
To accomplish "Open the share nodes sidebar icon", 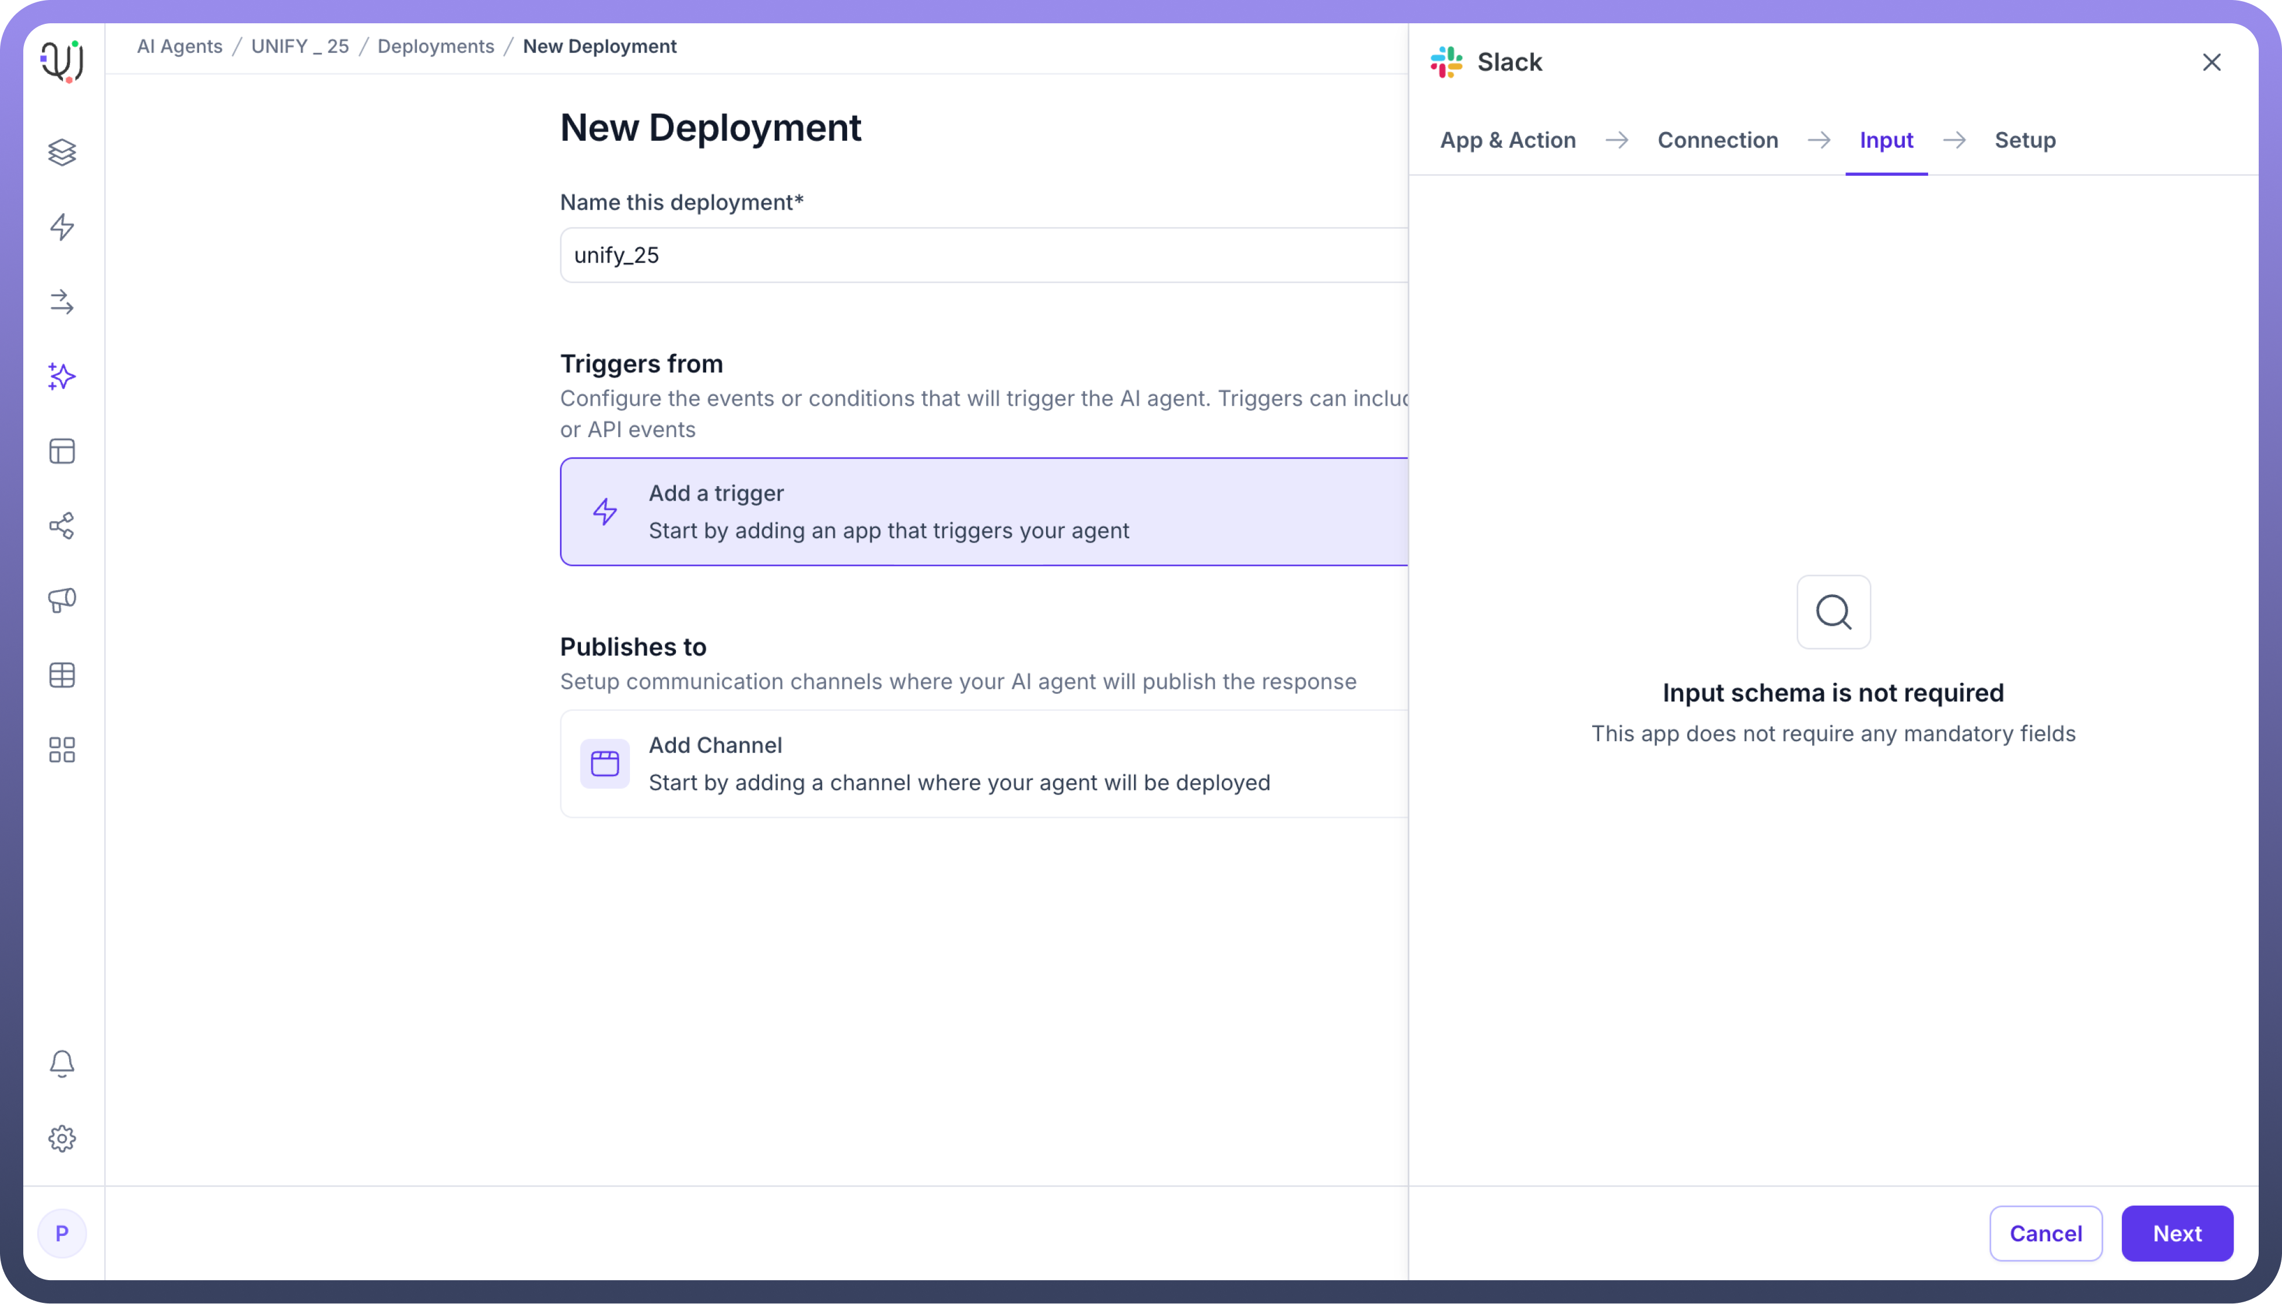I will 62,526.
